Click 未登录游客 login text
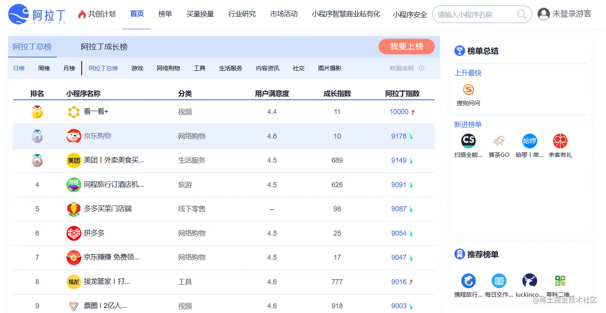606x313 pixels. click(x=572, y=14)
